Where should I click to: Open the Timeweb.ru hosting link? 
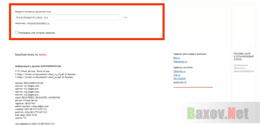pyautogui.click(x=179, y=71)
